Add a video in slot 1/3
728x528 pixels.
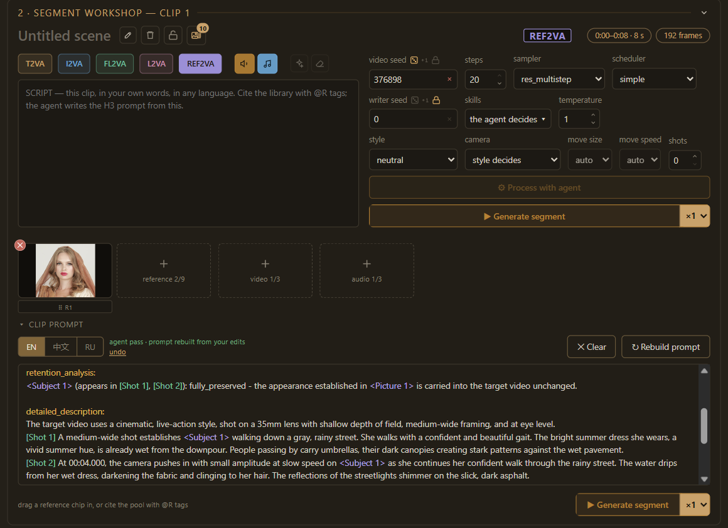[265, 270]
